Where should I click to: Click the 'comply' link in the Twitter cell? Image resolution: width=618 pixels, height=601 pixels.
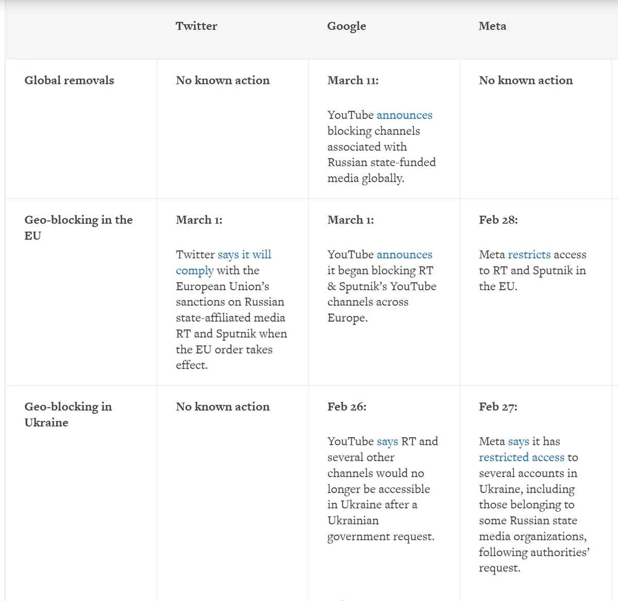coord(195,271)
